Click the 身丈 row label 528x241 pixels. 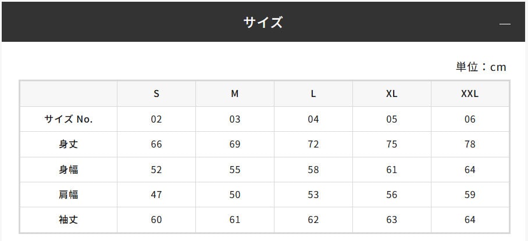(x=69, y=144)
